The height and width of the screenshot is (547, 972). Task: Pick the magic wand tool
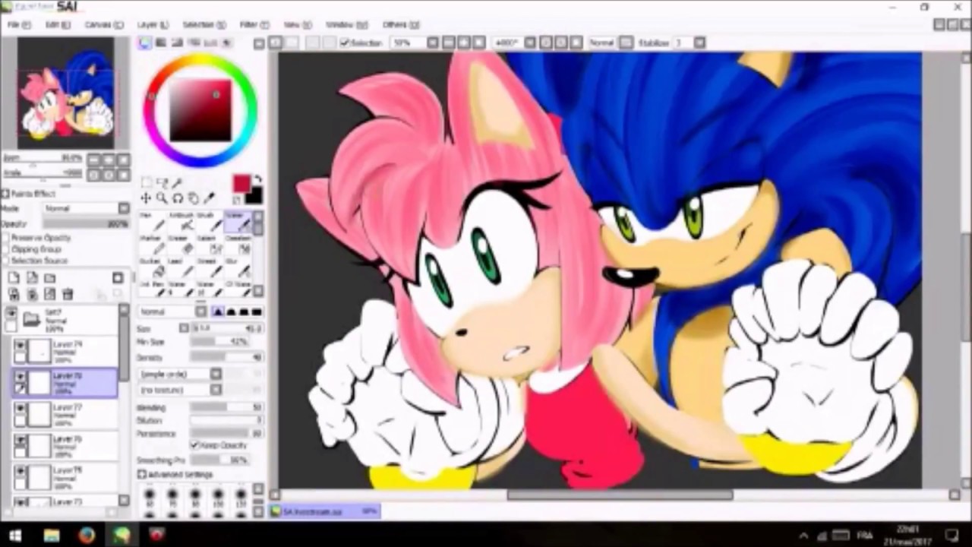coord(177,183)
